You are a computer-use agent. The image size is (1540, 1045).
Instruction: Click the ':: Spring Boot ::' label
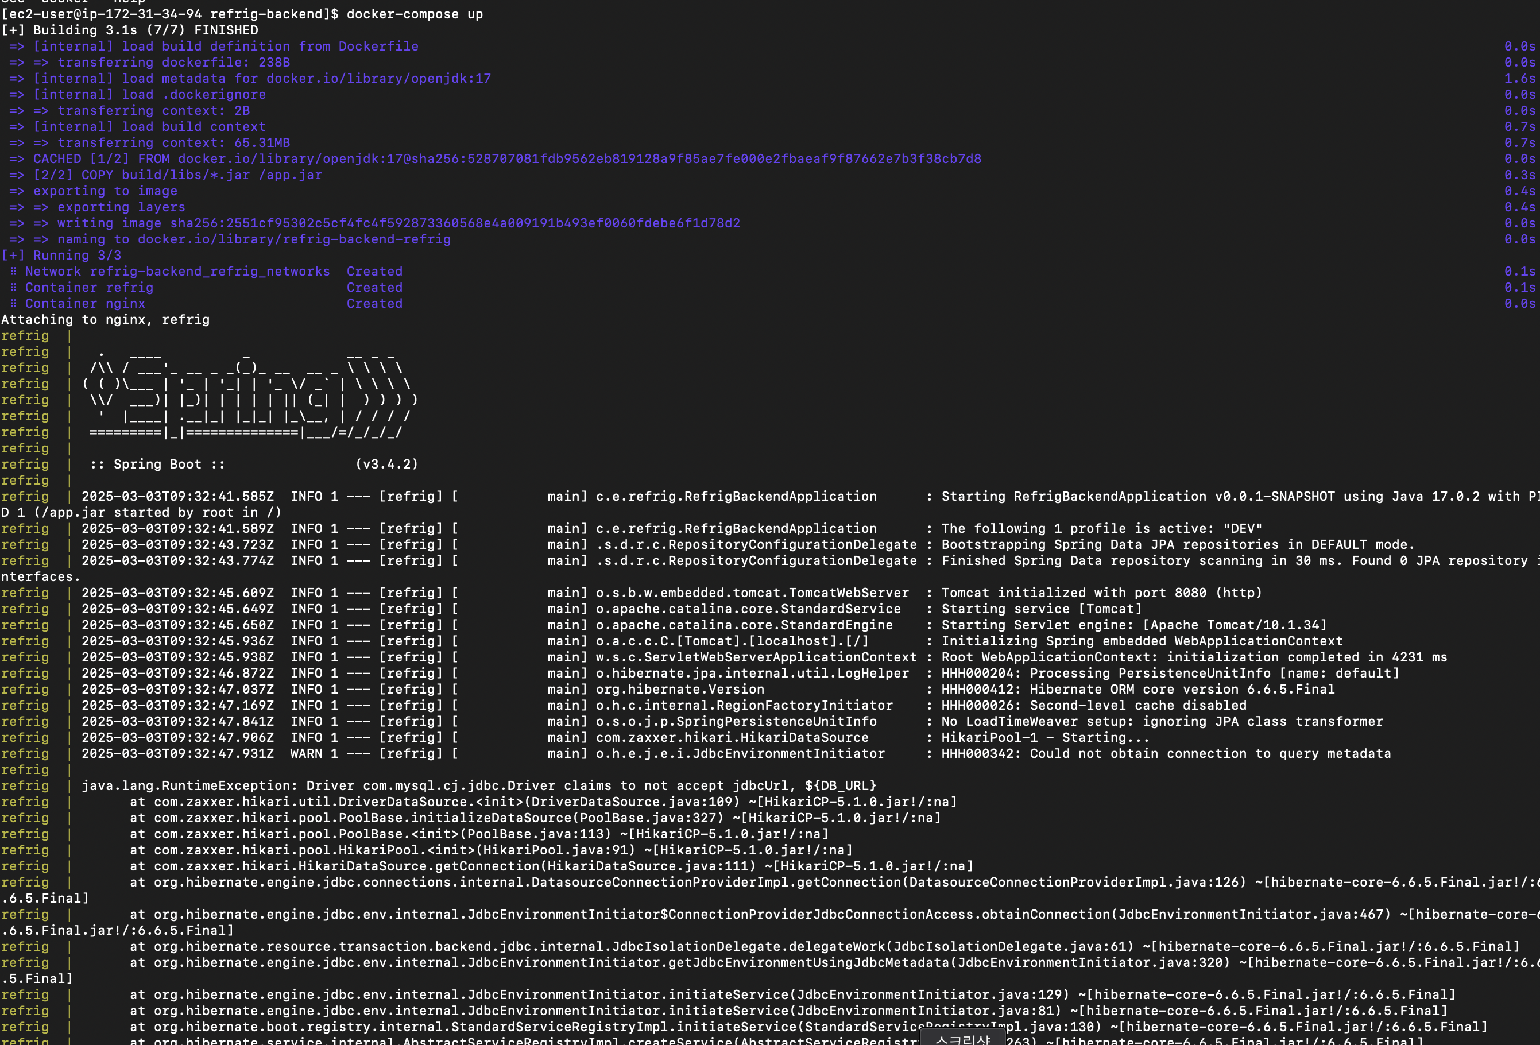point(157,464)
